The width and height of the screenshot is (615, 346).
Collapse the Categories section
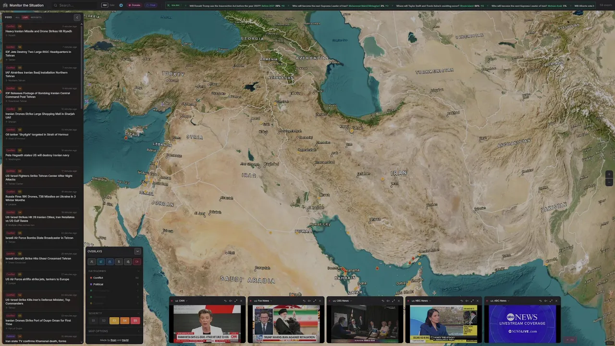tap(138, 271)
